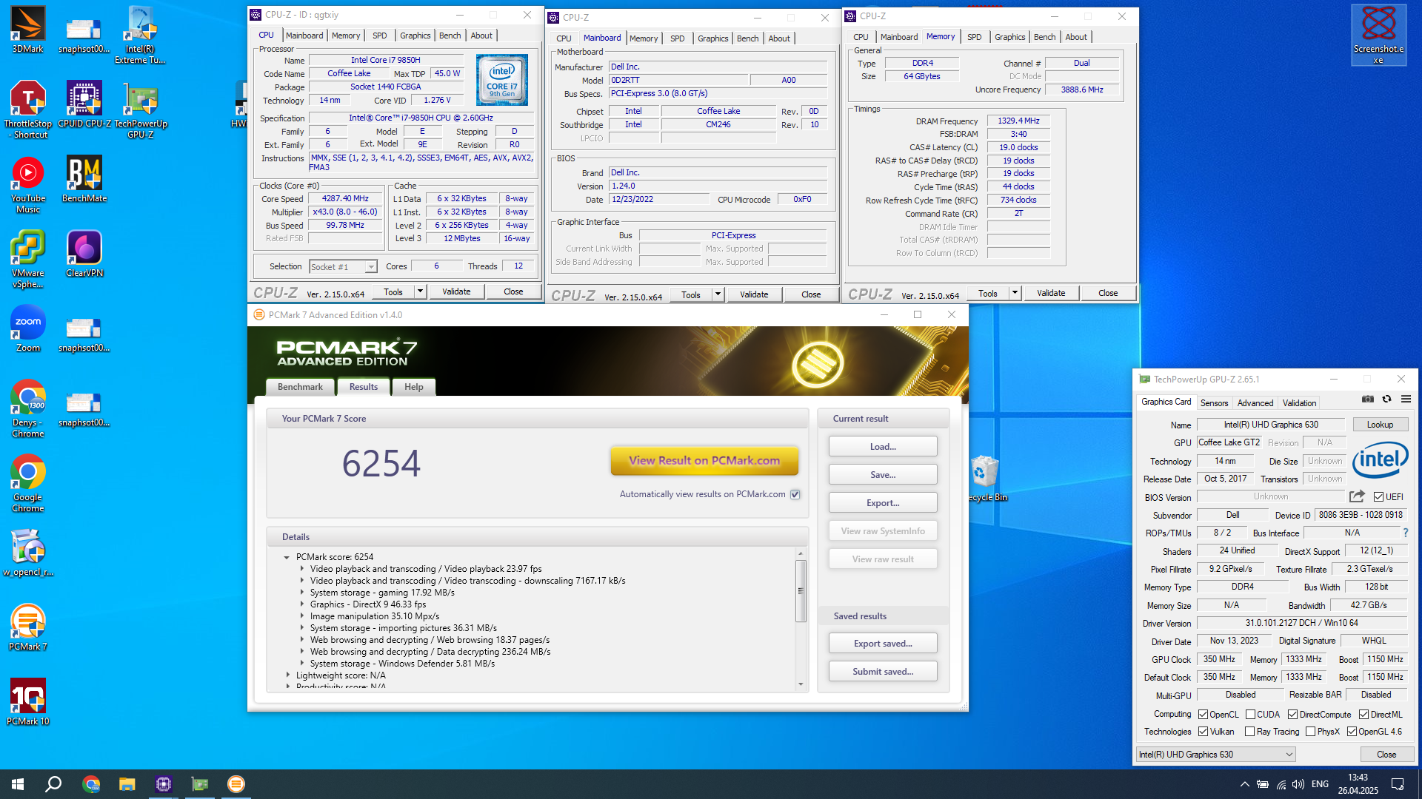The image size is (1422, 799).
Task: Open PCMark 10 desktop icon
Action: tap(28, 702)
